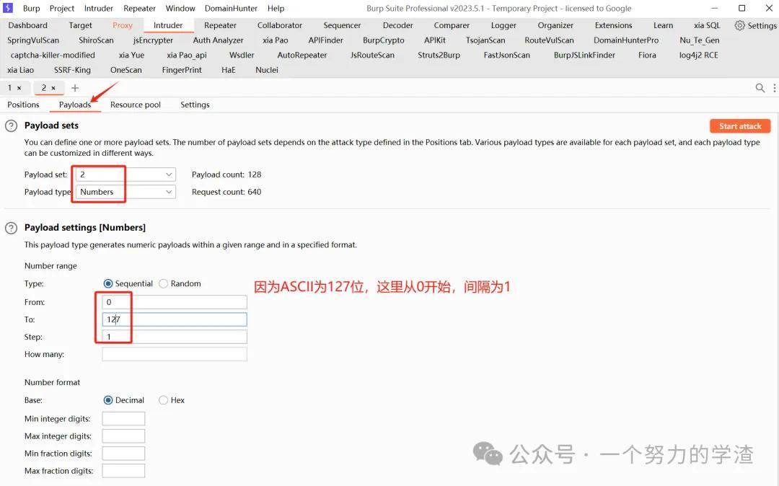Image resolution: width=779 pixels, height=486 pixels.
Task: Go to the Collaborator tab
Action: [x=280, y=25]
